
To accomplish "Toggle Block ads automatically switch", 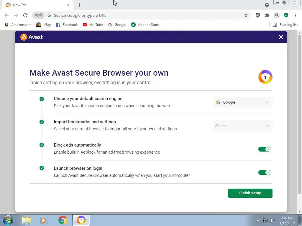I will pos(264,149).
